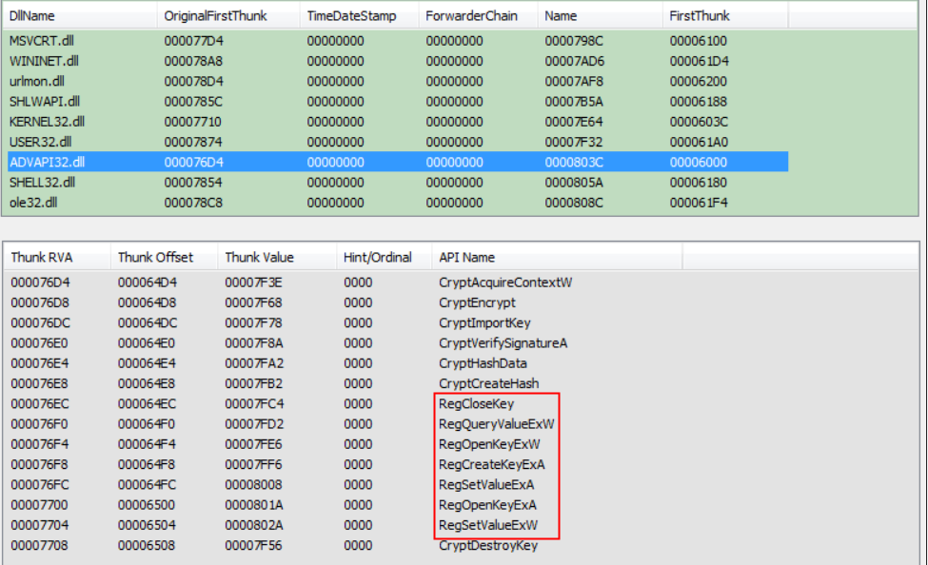928x565 pixels.
Task: Select the KERNEL32.dll row
Action: click(x=398, y=122)
